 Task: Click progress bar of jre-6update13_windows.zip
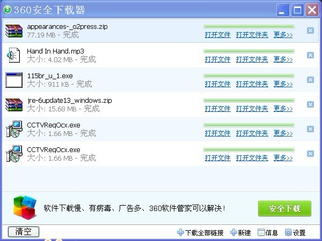(x=249, y=101)
